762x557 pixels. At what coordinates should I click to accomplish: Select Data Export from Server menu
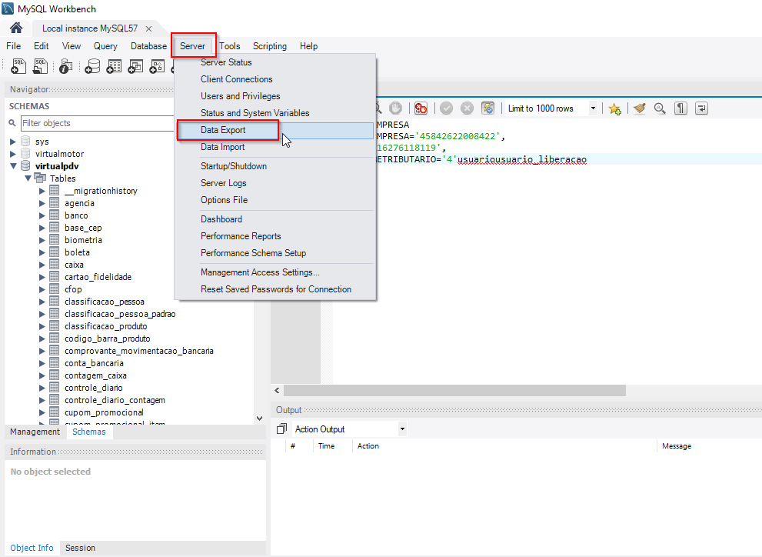[275, 130]
